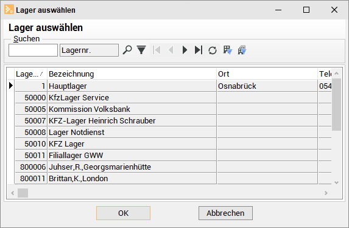
Task: Click the Ort column header
Action: click(267, 74)
